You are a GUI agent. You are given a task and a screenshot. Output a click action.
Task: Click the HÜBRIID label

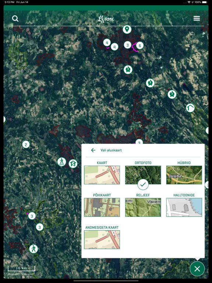[184, 163]
